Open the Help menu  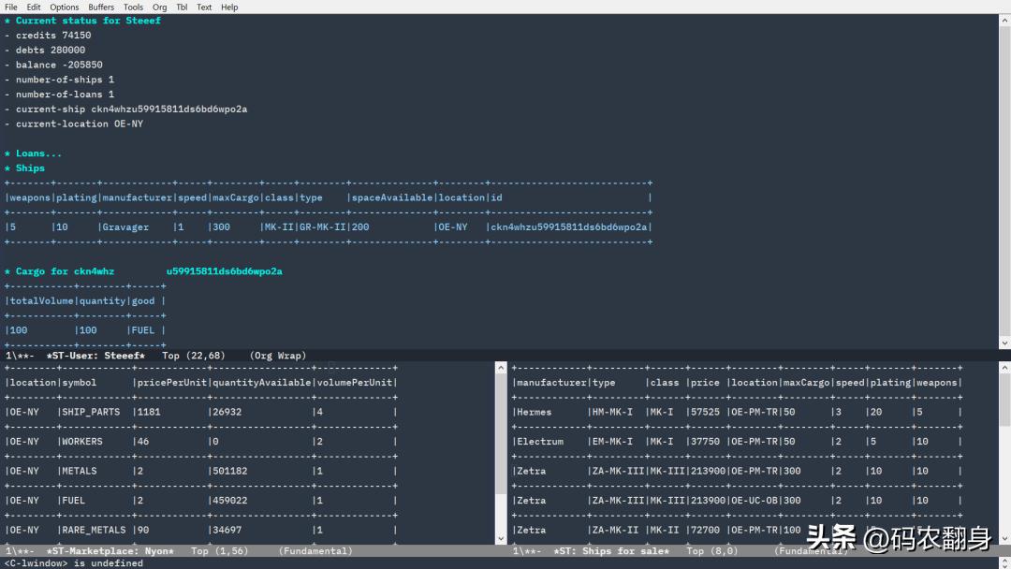229,7
